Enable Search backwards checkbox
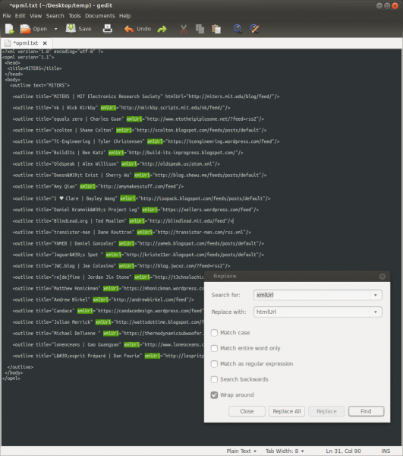The height and width of the screenshot is (456, 403). [x=214, y=379]
